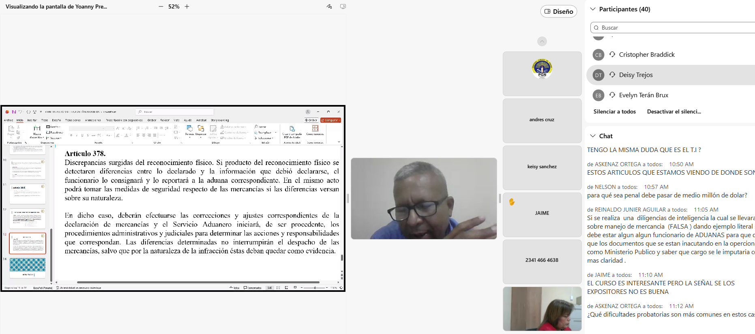The width and height of the screenshot is (755, 334).
Task: Collapse the Participantes panel
Action: (x=593, y=9)
